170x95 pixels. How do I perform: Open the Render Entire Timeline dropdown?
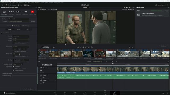click(x=97, y=61)
